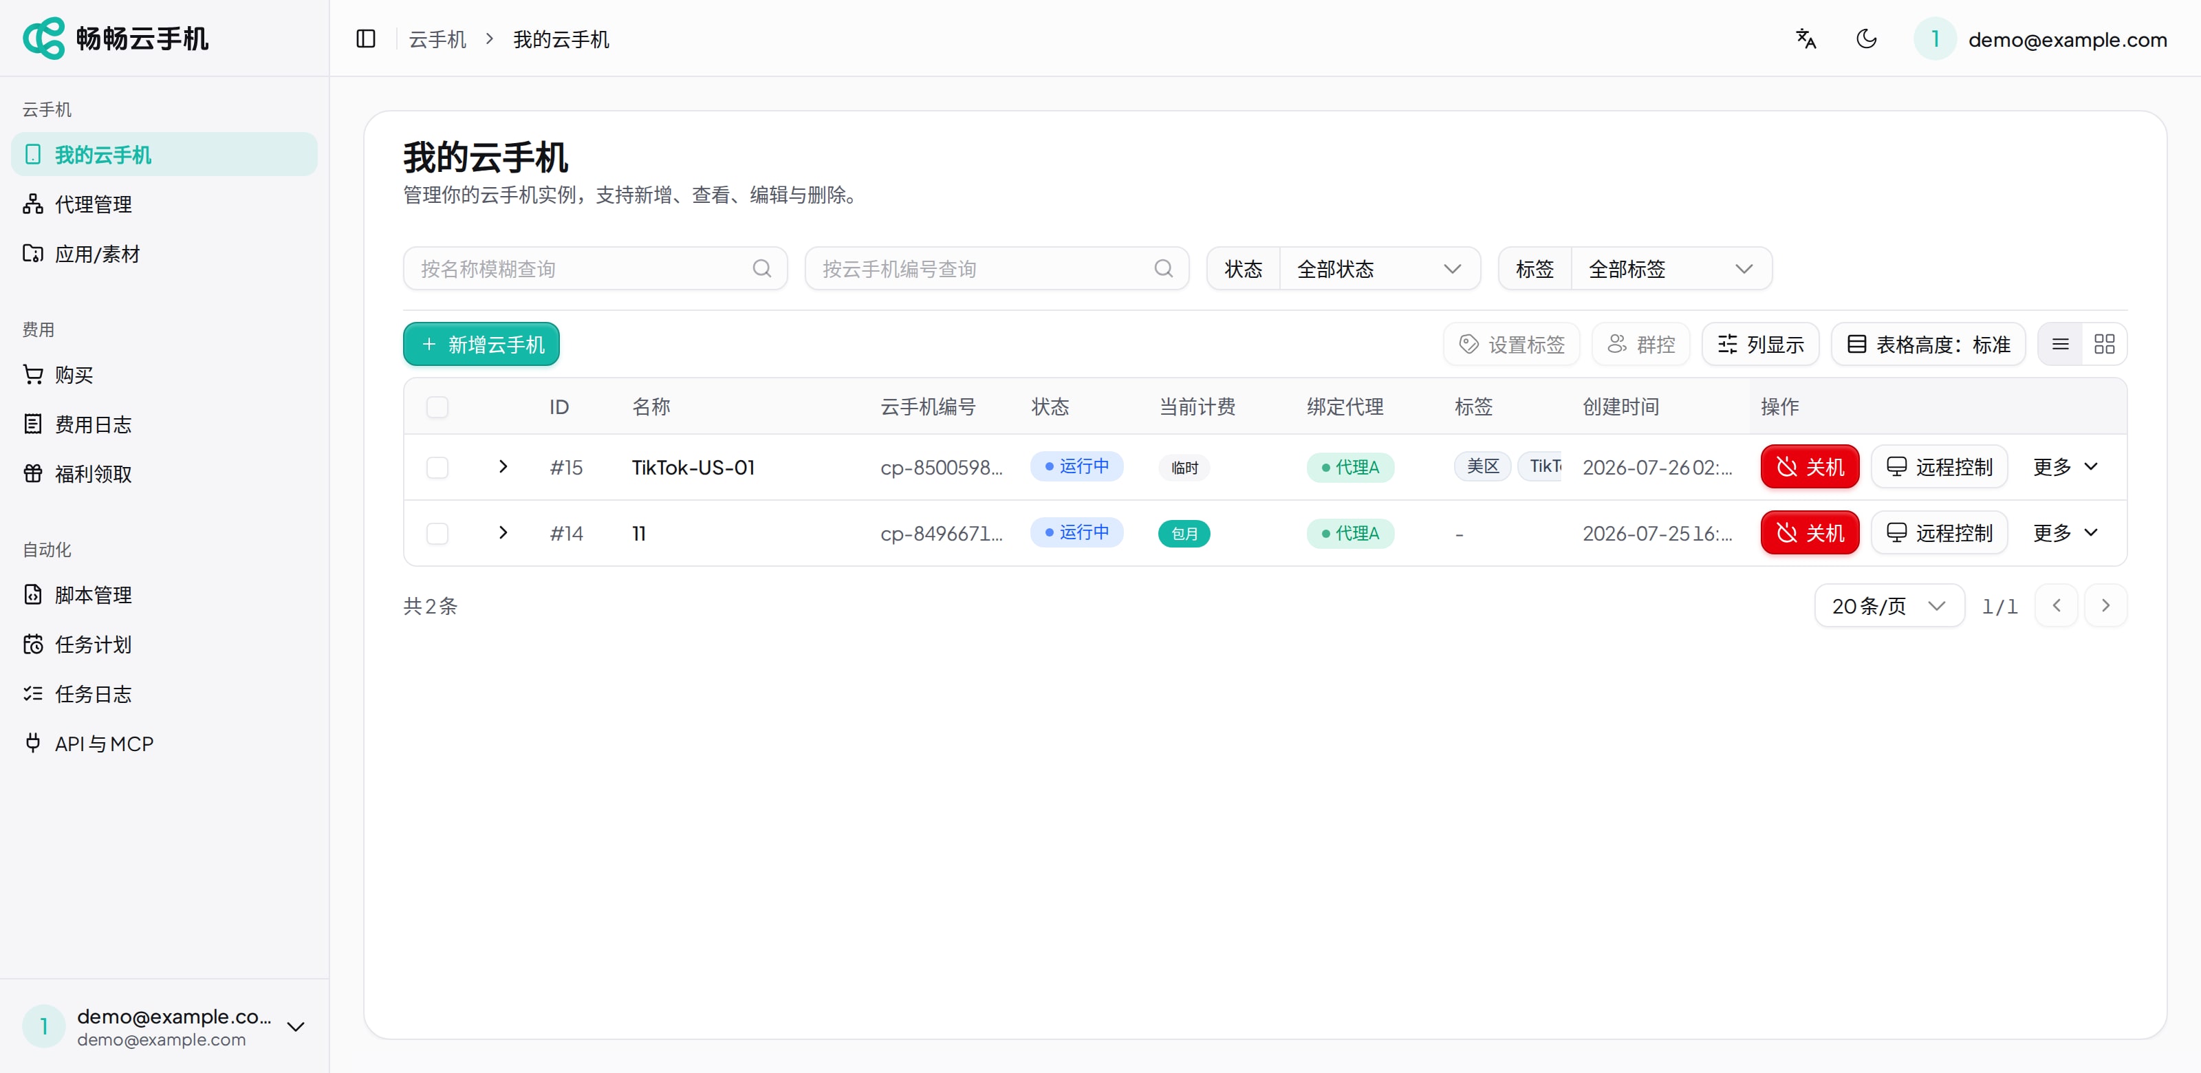The height and width of the screenshot is (1073, 2201).
Task: Click the user avatar in header
Action: tap(1934, 39)
